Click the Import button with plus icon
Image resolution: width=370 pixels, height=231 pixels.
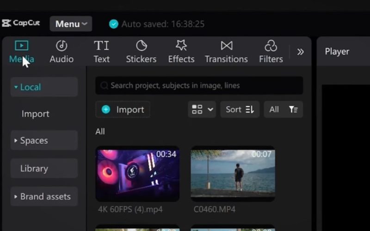pyautogui.click(x=123, y=109)
